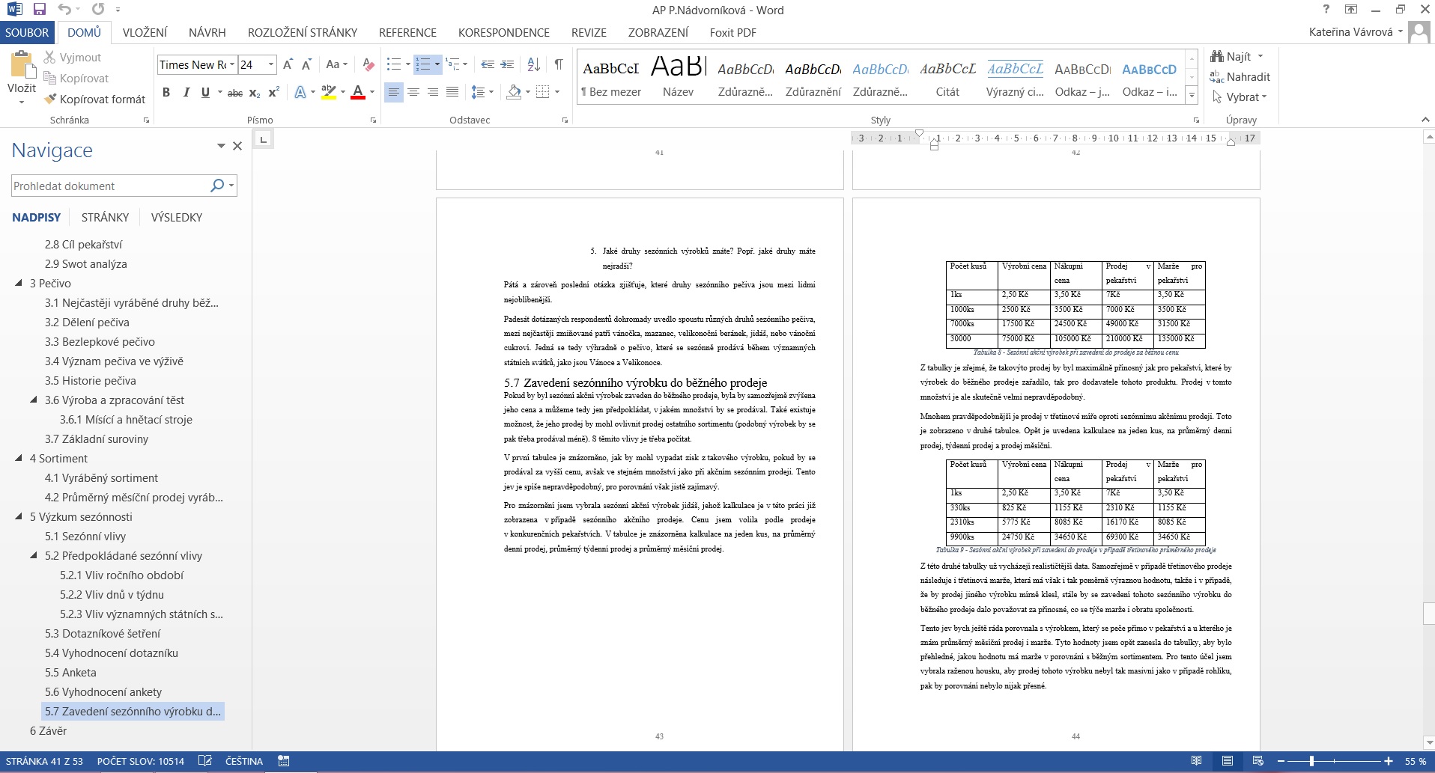The image size is (1435, 773).
Task: Increase paragraph indent
Action: [x=507, y=65]
